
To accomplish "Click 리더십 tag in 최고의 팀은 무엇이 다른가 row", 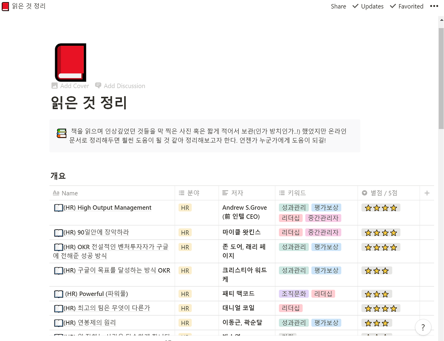I will [x=291, y=308].
